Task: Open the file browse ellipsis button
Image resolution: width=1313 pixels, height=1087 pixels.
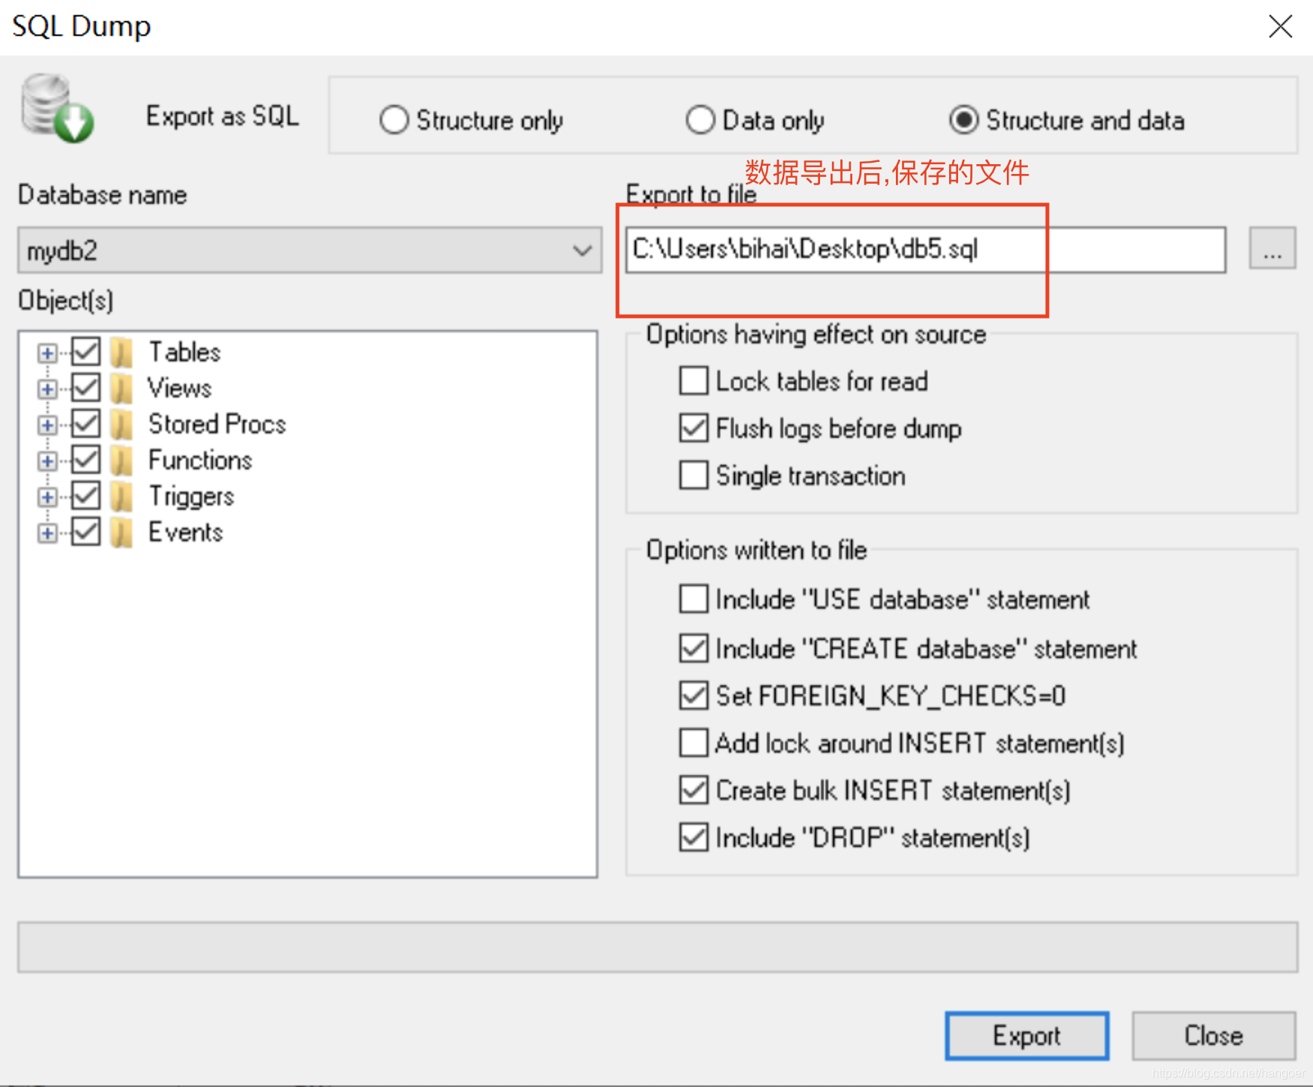Action: point(1272,248)
